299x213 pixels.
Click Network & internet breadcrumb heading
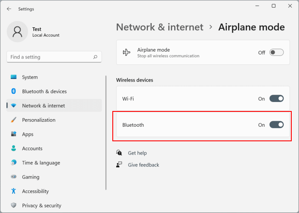click(160, 27)
